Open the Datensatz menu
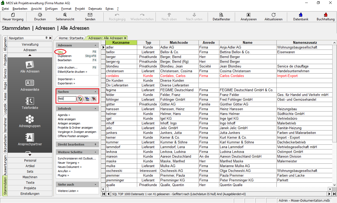Screen dimensions: 337x203 (95, 9)
